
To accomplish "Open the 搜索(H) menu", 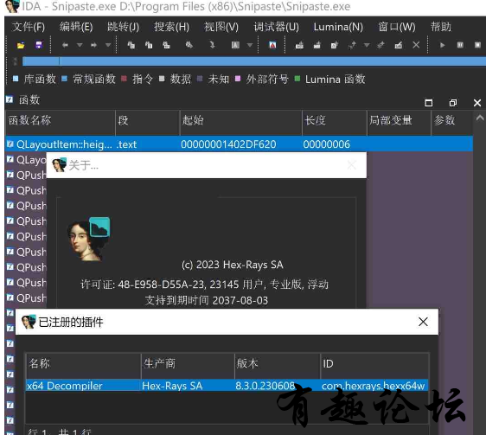I will pyautogui.click(x=171, y=27).
